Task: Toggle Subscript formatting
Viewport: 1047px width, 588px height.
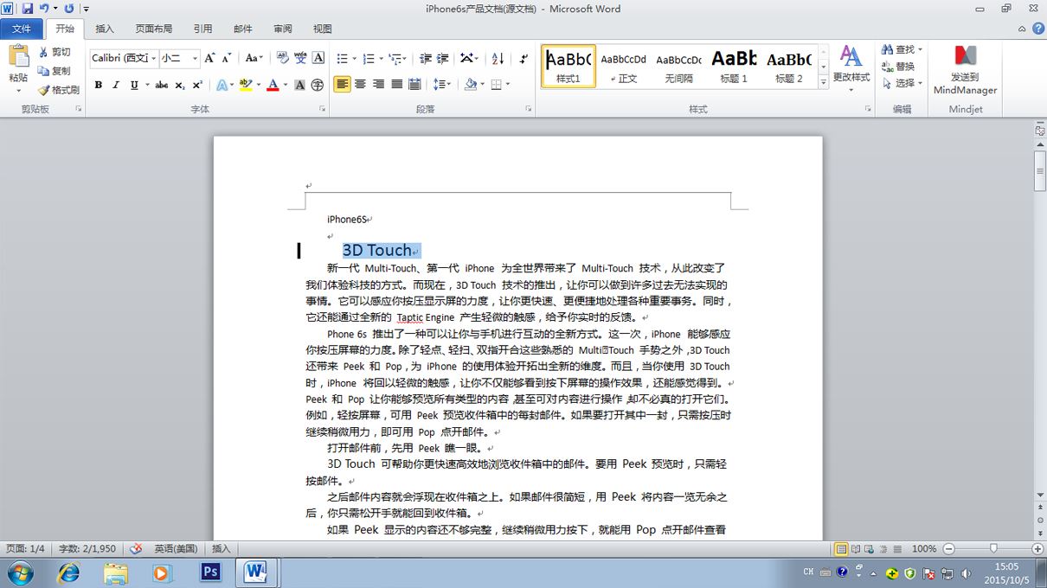Action: click(180, 85)
